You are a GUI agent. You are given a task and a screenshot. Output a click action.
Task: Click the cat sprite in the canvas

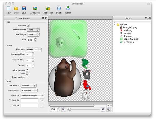[x=87, y=74]
